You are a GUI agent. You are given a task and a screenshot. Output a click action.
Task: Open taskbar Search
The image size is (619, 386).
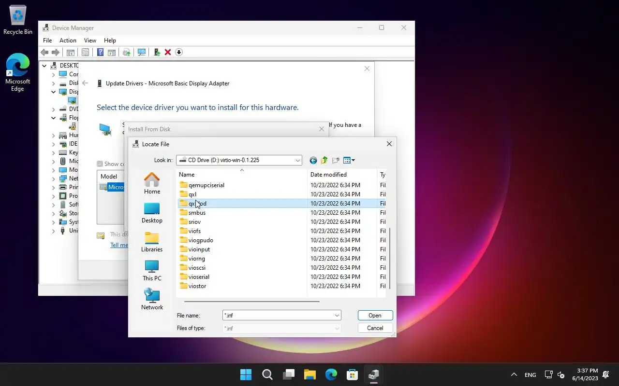(x=267, y=374)
